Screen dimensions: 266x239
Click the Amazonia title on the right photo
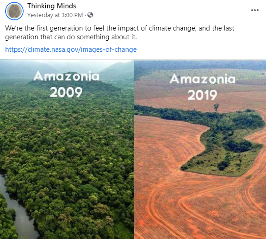tap(202, 79)
